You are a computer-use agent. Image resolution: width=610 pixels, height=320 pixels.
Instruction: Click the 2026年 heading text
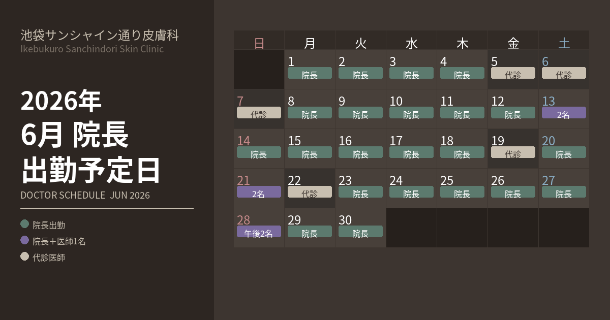coord(61,100)
